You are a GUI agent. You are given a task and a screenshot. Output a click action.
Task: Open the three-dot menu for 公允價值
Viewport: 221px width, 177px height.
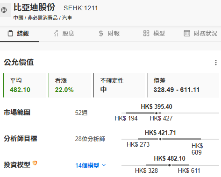(216, 63)
